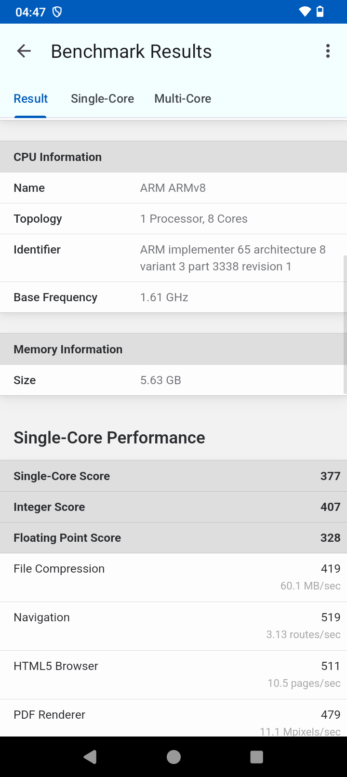Image resolution: width=347 pixels, height=777 pixels.
Task: Open the three-dot overflow menu
Action: coord(328,51)
